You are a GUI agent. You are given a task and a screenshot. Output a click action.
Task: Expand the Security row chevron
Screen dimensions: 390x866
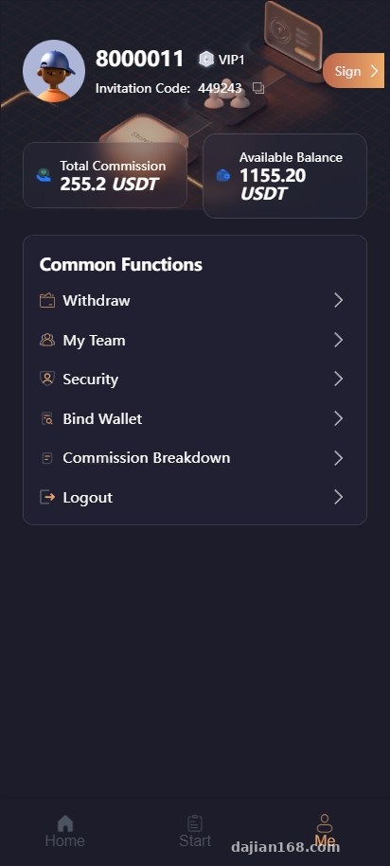[x=339, y=379]
